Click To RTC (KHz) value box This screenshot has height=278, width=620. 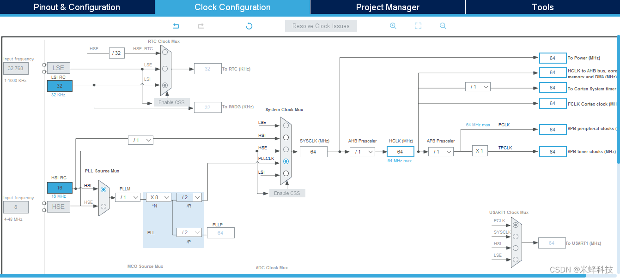207,69
